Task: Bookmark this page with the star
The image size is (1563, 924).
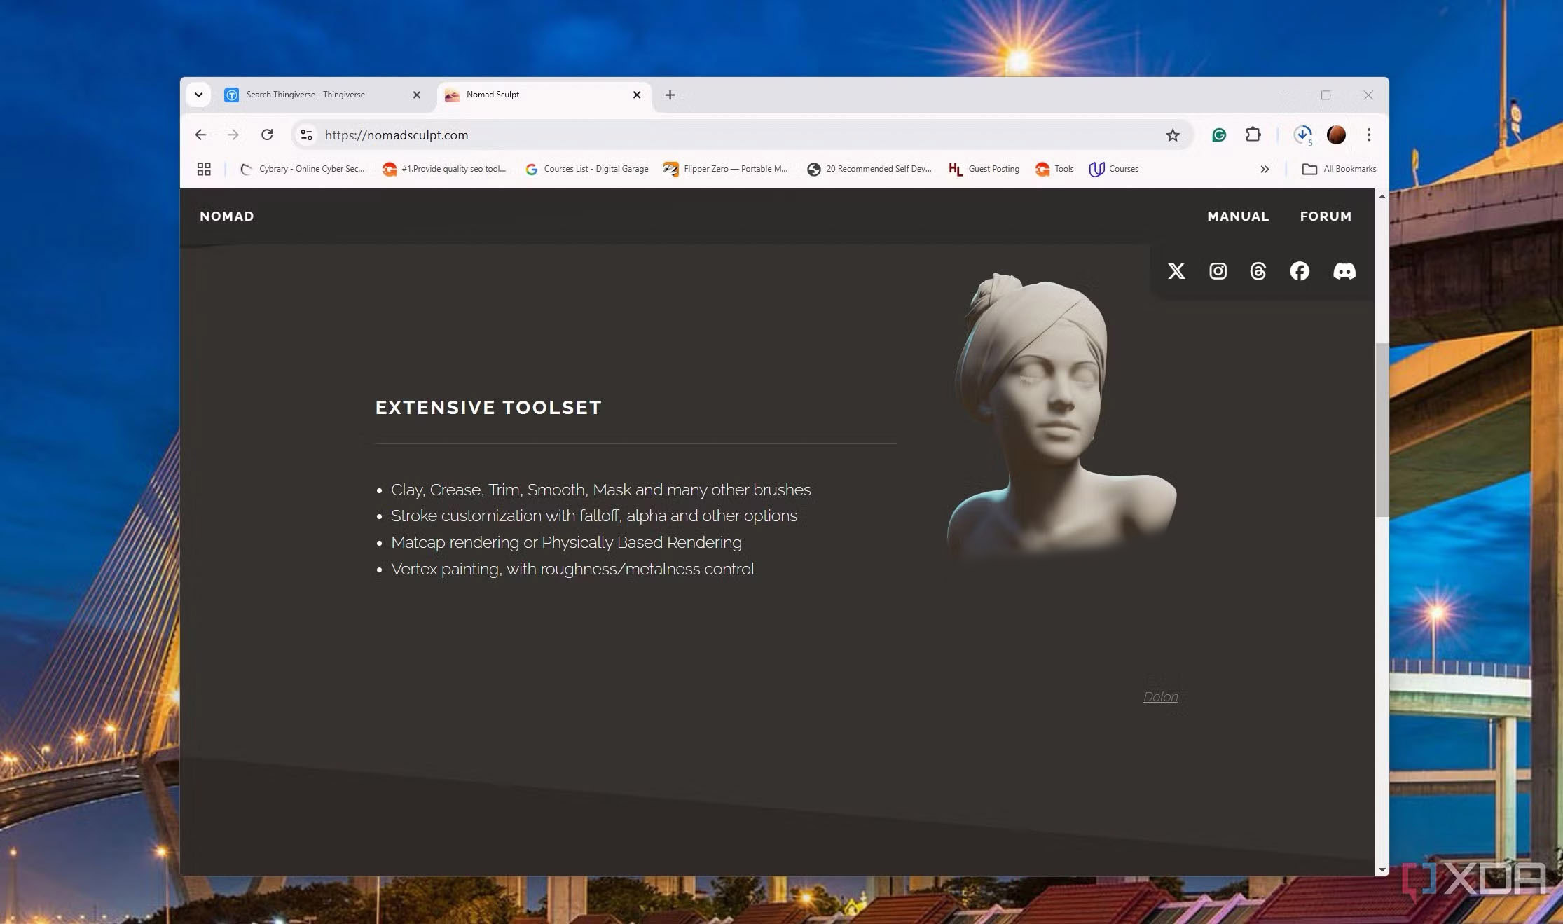Action: [x=1173, y=135]
